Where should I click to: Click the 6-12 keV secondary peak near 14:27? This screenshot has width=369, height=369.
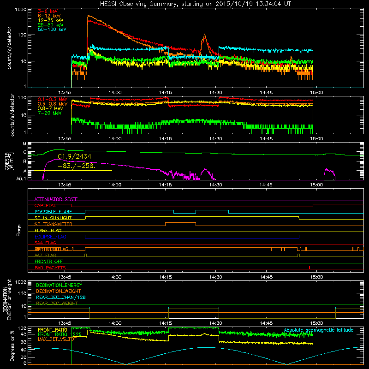pyautogui.click(x=204, y=36)
